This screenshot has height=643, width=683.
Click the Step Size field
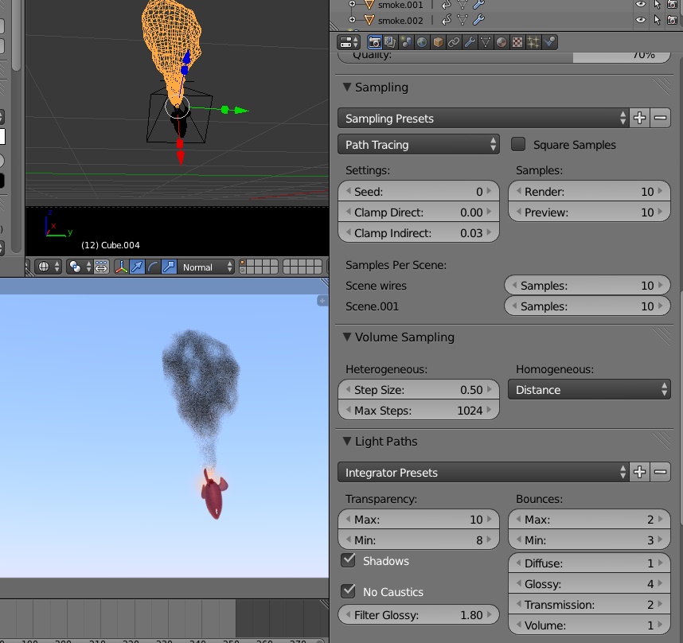(x=419, y=389)
